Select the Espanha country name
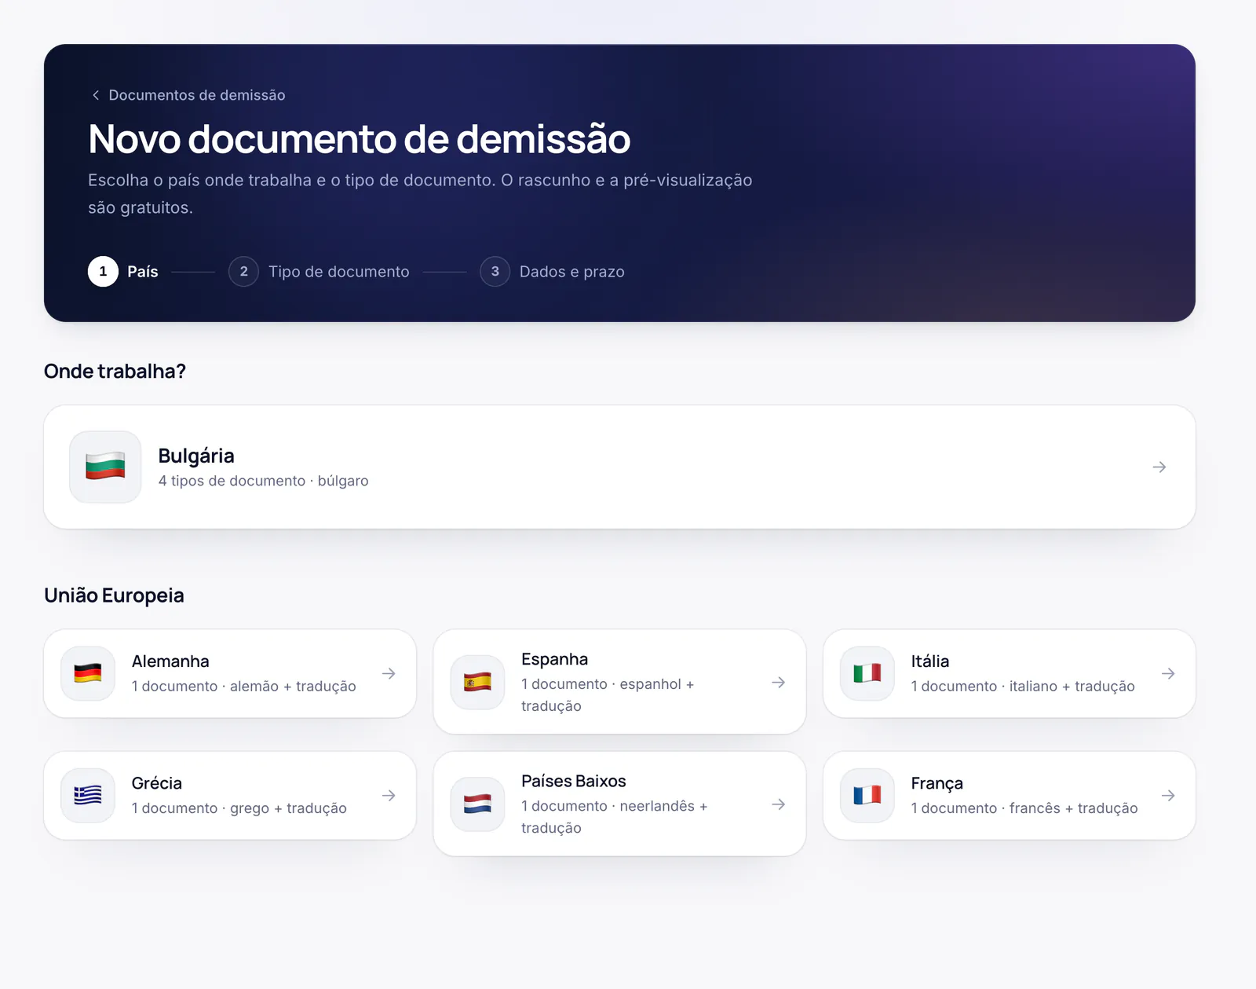The width and height of the screenshot is (1256, 989). (554, 659)
